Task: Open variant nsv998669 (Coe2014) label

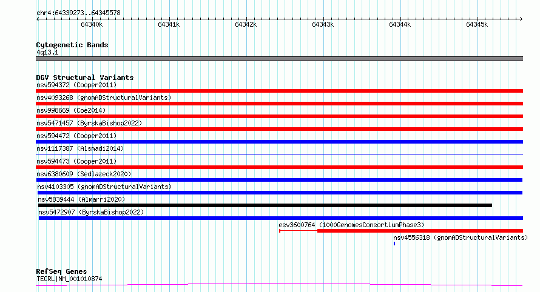Action: coord(71,110)
